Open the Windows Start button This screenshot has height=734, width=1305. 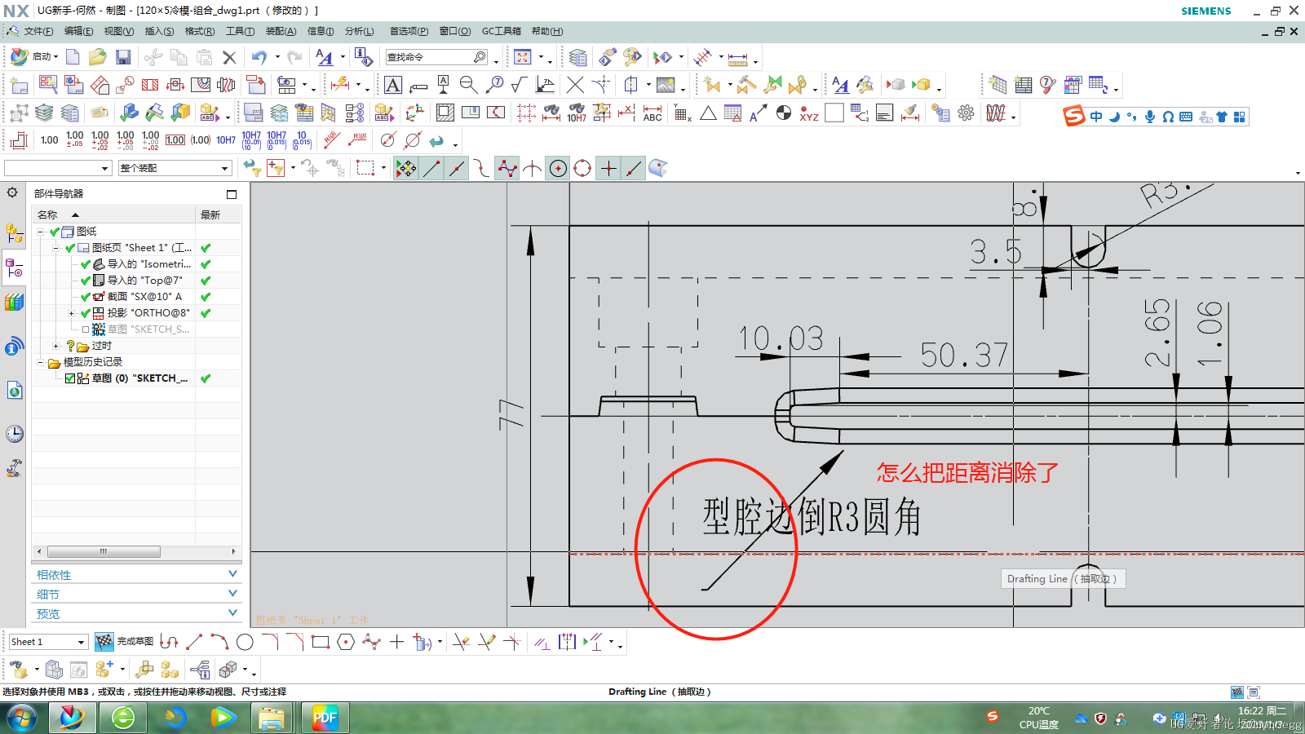click(21, 718)
